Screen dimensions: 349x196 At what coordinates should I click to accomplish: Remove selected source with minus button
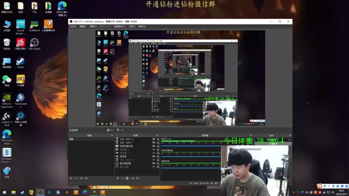(x=122, y=178)
